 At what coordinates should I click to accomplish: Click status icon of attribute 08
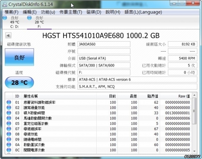click(x=9, y=134)
